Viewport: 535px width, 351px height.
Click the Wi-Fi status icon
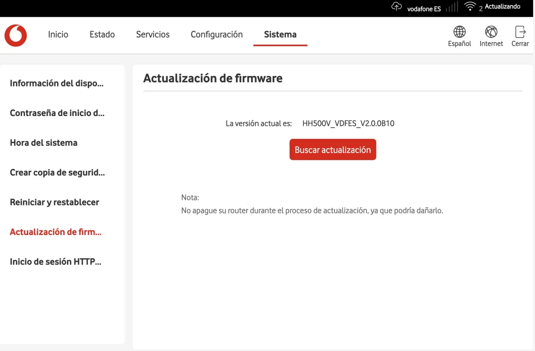point(470,7)
